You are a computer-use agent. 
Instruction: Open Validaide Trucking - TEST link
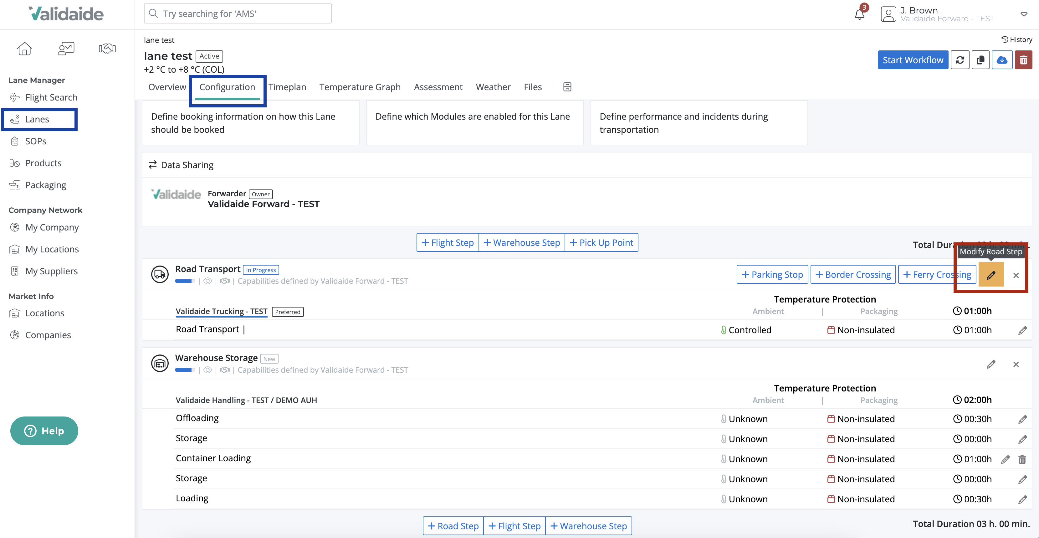pos(222,311)
